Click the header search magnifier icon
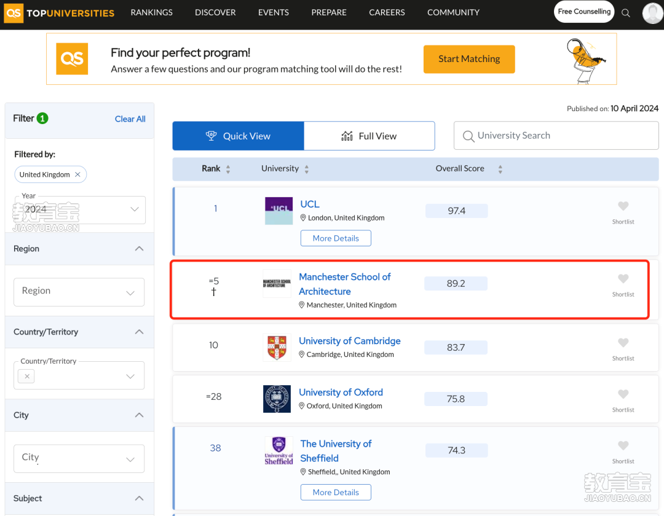 [x=625, y=13]
